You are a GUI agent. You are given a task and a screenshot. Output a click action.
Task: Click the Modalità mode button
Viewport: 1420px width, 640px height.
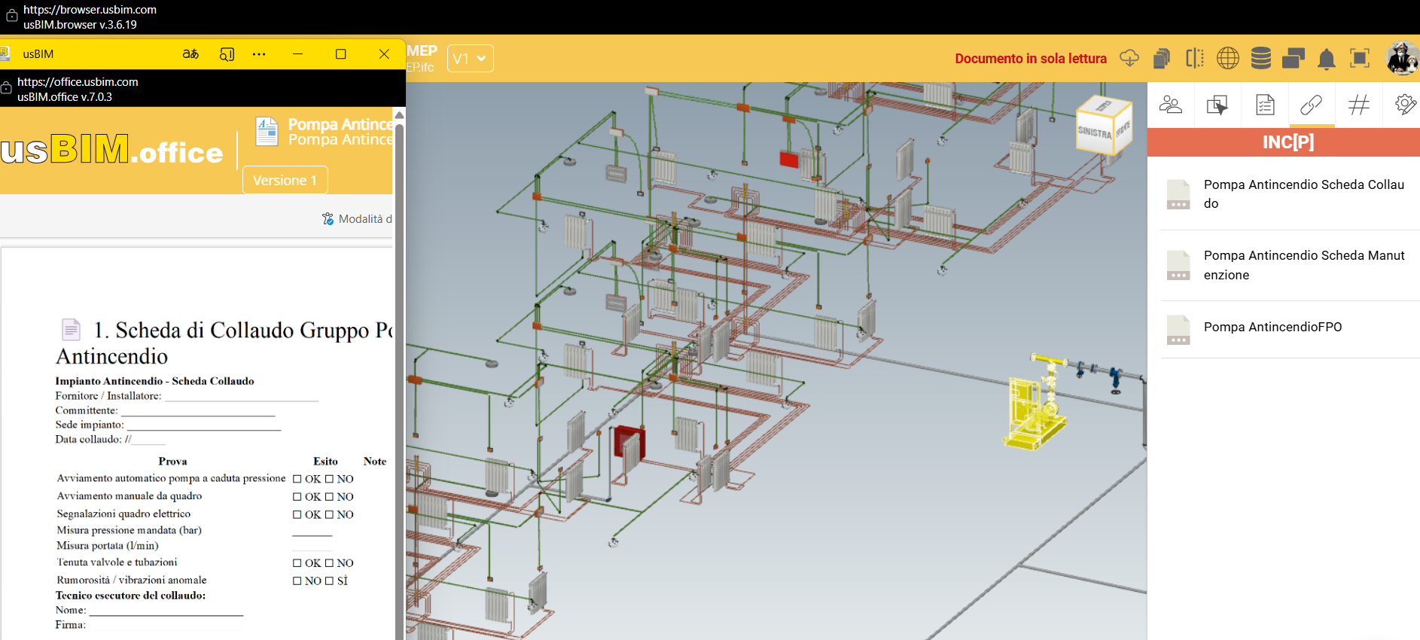click(x=357, y=219)
